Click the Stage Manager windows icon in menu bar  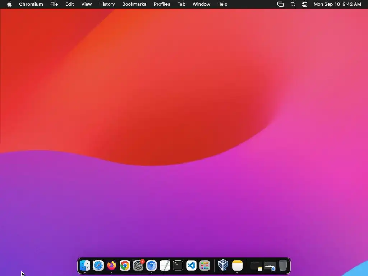(x=280, y=4)
